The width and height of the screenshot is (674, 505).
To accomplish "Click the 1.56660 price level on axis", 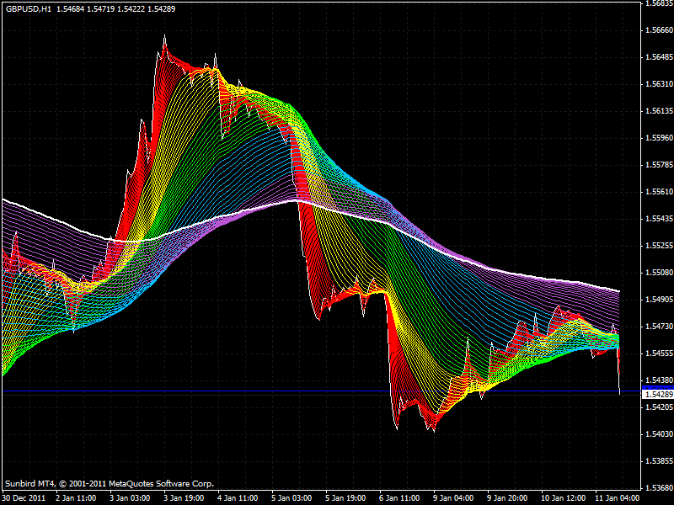I will tap(657, 30).
